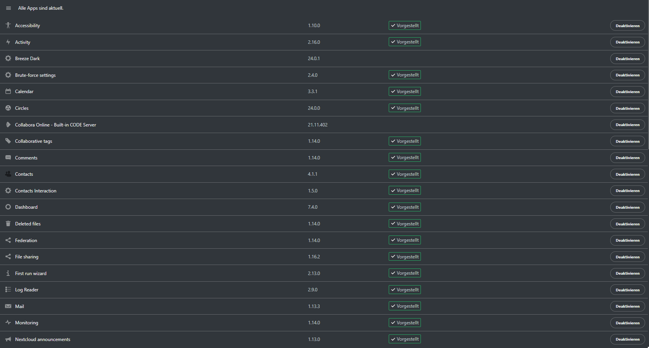649x348 pixels.
Task: Deactivate the Nextcloud announcements app
Action: [x=627, y=339]
